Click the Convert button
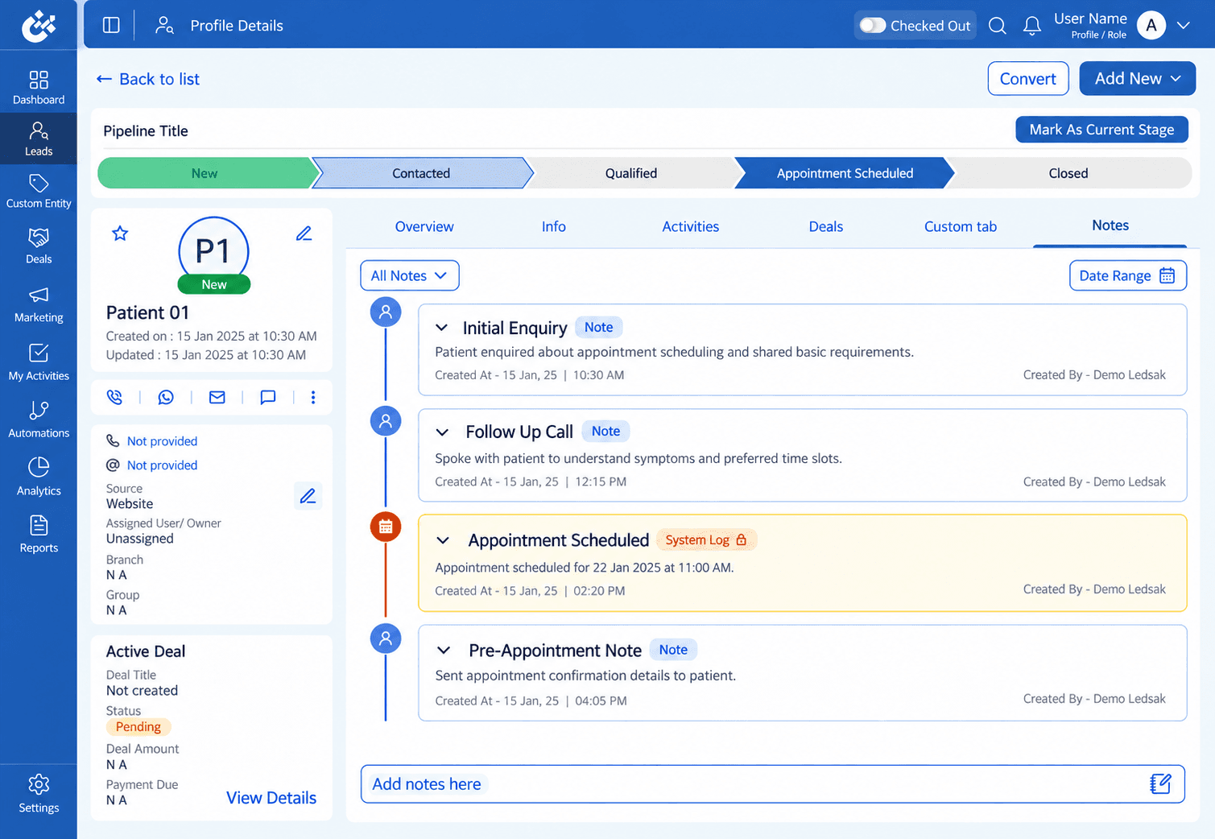This screenshot has height=839, width=1215. point(1028,78)
